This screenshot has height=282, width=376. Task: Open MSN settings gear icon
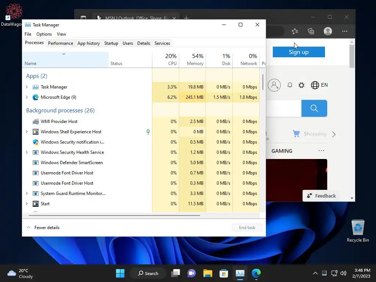coord(301,85)
